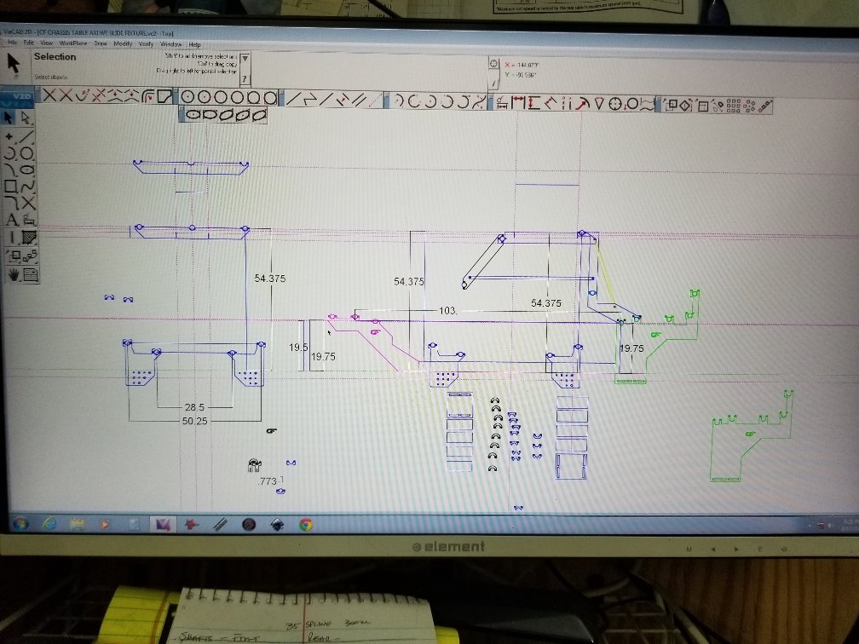859x644 pixels.
Task: Toggle the snap target button beside X coordinate
Action: coord(493,64)
